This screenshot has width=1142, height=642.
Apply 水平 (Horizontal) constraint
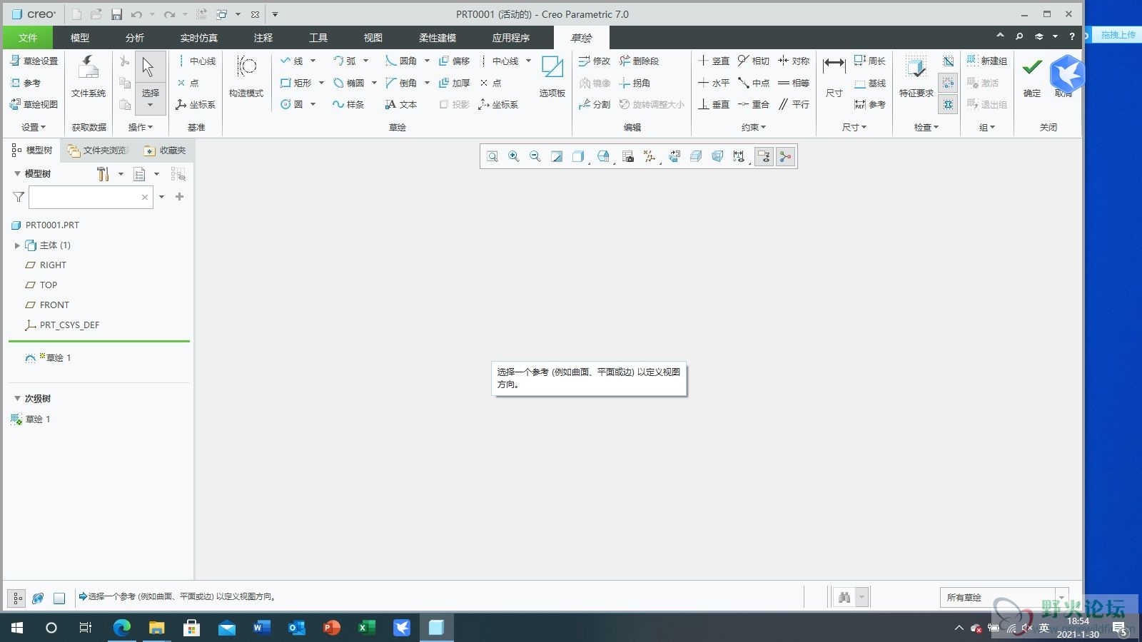coord(714,83)
